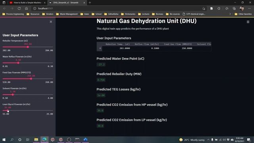Close the Streamlit sidebar with the X
The image size is (254, 143).
[x=51, y=22]
